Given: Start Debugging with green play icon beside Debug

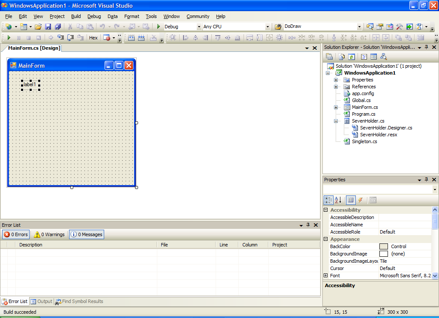Looking at the screenshot, I should coord(159,27).
